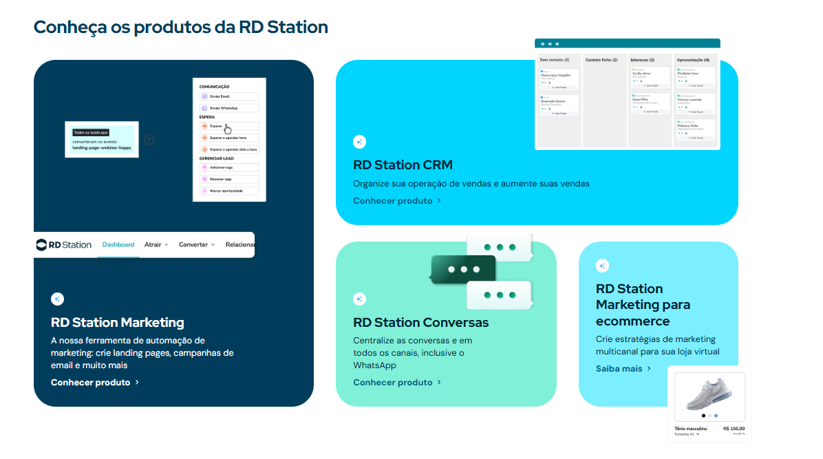Click the Todos os leads que trigger box
The height and width of the screenshot is (459, 823).
pos(102,140)
